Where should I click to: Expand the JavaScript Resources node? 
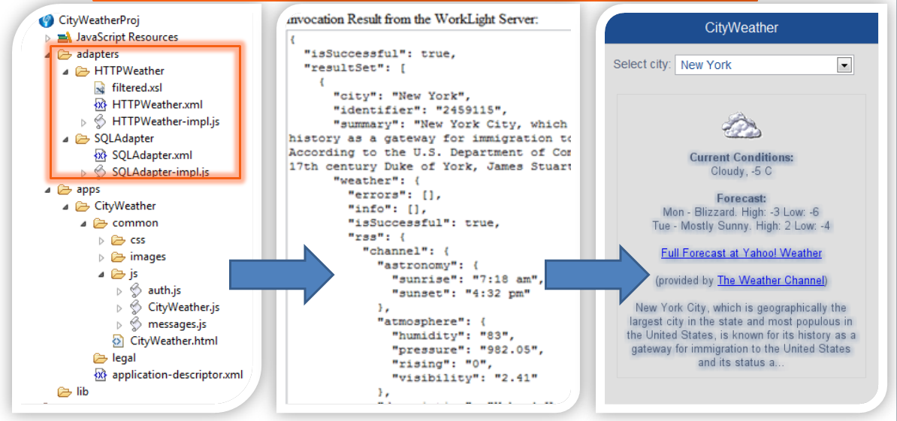48,38
